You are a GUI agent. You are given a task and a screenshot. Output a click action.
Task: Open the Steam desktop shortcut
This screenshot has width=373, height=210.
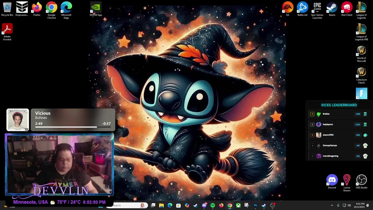coord(332,9)
